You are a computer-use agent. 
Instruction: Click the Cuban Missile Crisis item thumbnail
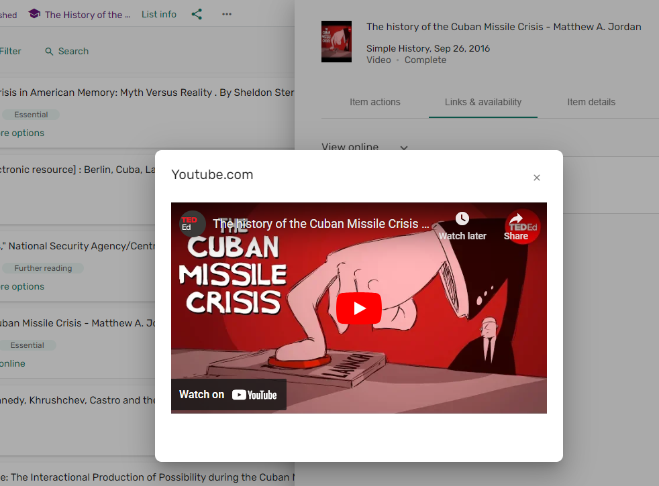tap(336, 42)
